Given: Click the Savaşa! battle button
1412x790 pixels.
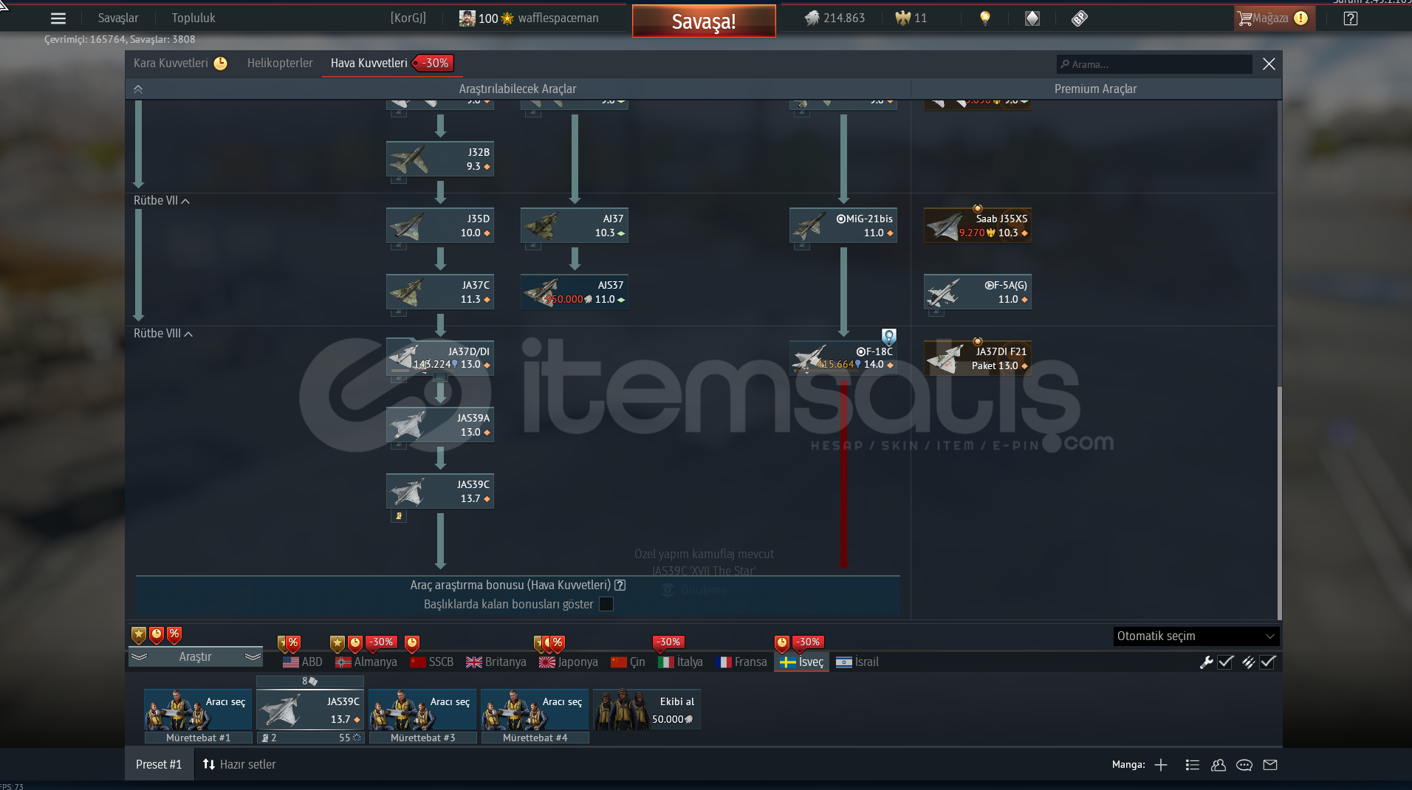Looking at the screenshot, I should (704, 21).
